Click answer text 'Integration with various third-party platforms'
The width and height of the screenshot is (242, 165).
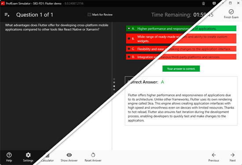pyautogui.click(x=179, y=57)
